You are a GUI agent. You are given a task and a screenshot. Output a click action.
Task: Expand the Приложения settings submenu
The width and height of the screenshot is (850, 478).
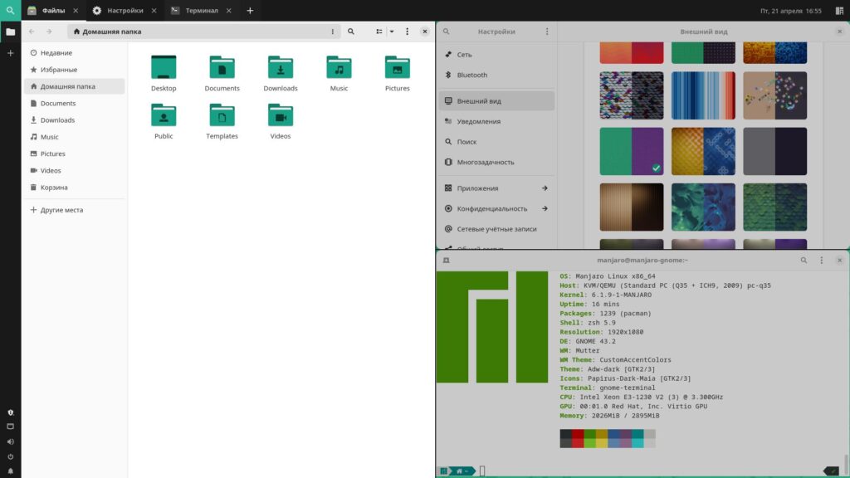click(545, 188)
